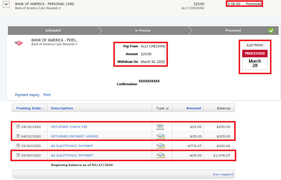The height and width of the screenshot is (180, 281).
Task: Click the -$25.00 amount cell
Action: coord(195,155)
